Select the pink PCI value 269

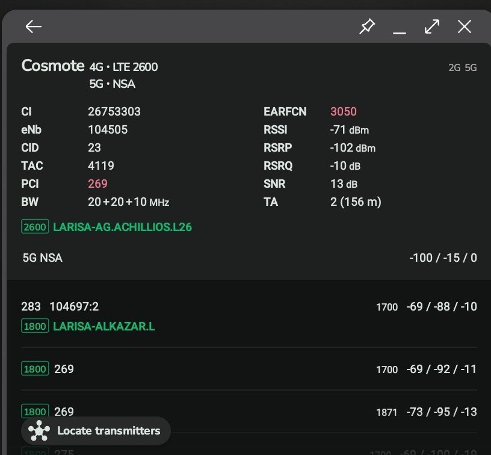pos(97,184)
